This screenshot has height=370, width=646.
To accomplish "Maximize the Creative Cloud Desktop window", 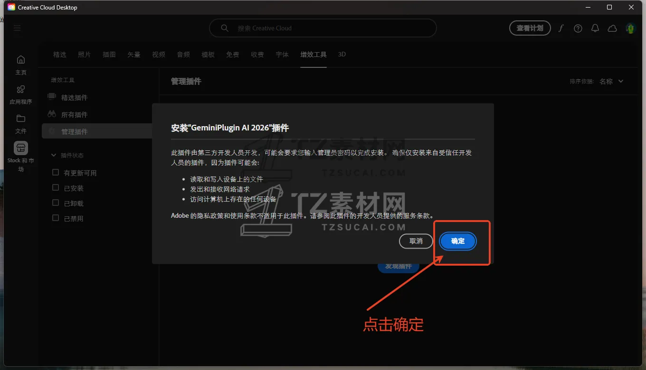I will (x=609, y=7).
